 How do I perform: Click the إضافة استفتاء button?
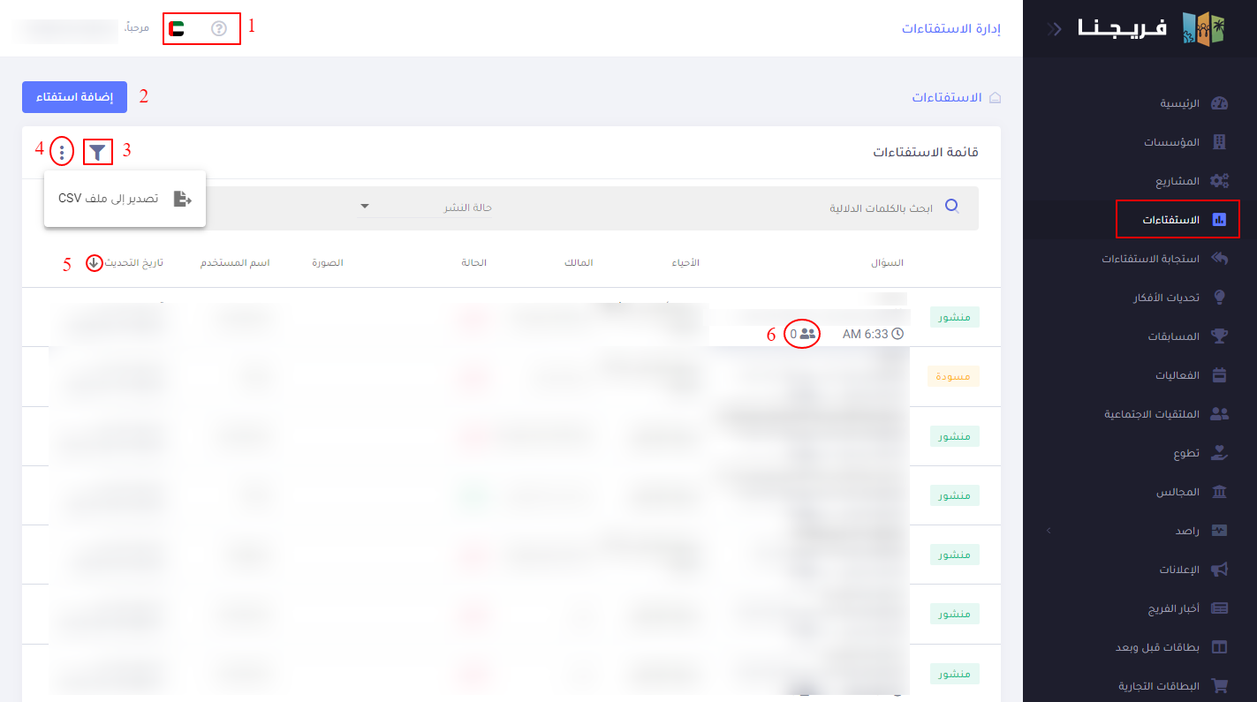pyautogui.click(x=74, y=97)
